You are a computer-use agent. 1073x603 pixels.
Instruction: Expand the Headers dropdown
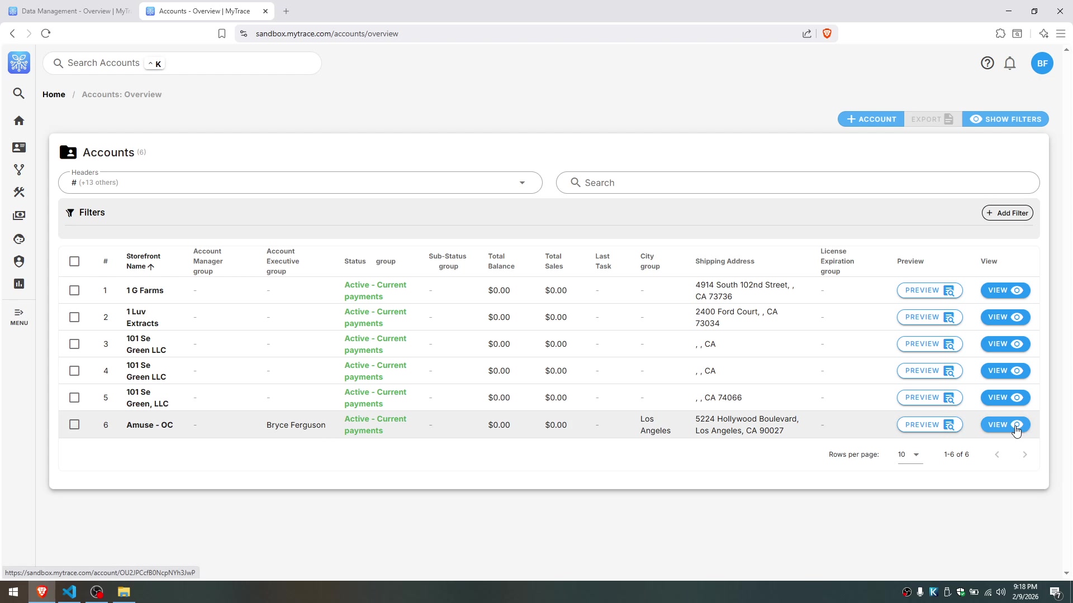pyautogui.click(x=522, y=183)
